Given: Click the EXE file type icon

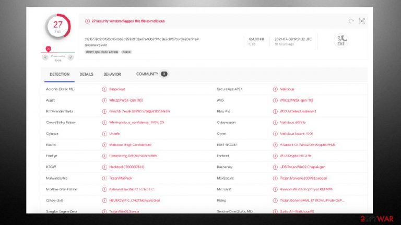Looking at the screenshot, I should click(341, 41).
